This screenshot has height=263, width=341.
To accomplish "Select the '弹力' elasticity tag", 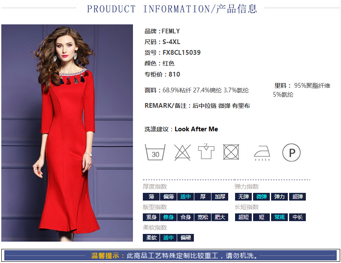I will 280,197.
